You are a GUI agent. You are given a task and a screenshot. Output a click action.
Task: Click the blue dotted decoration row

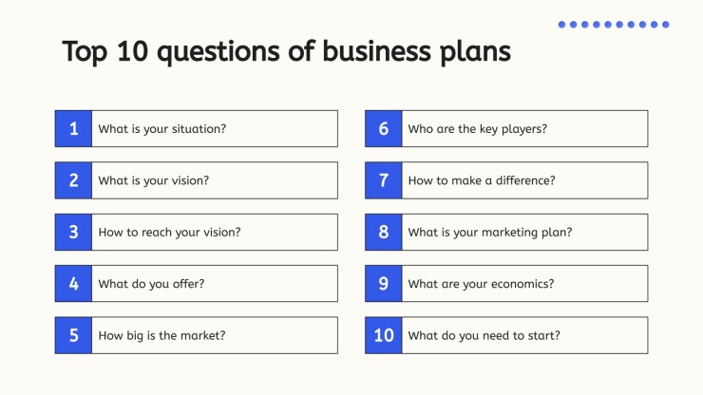[614, 25]
